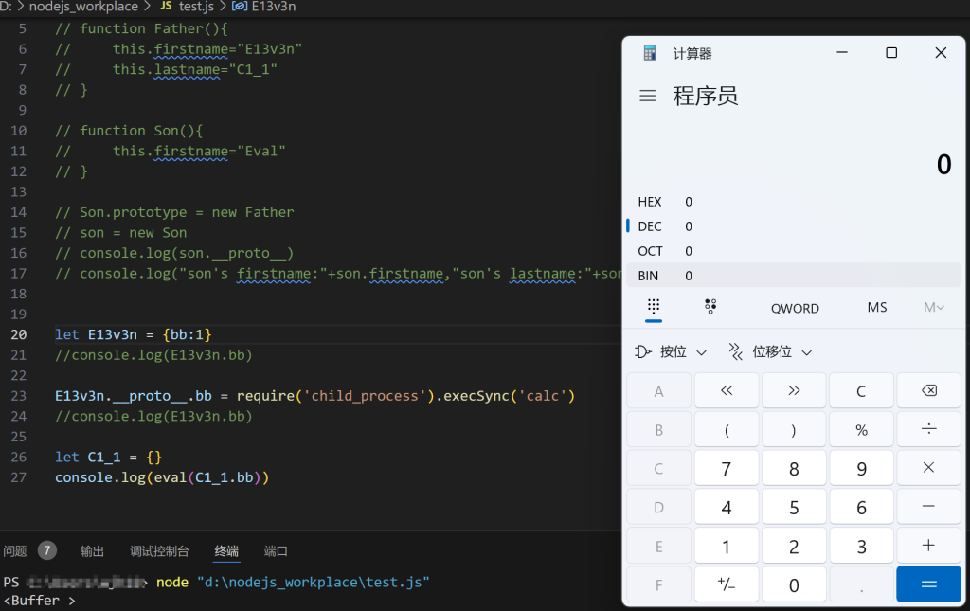Close the Calculator window
This screenshot has height=611, width=970.
(x=941, y=52)
